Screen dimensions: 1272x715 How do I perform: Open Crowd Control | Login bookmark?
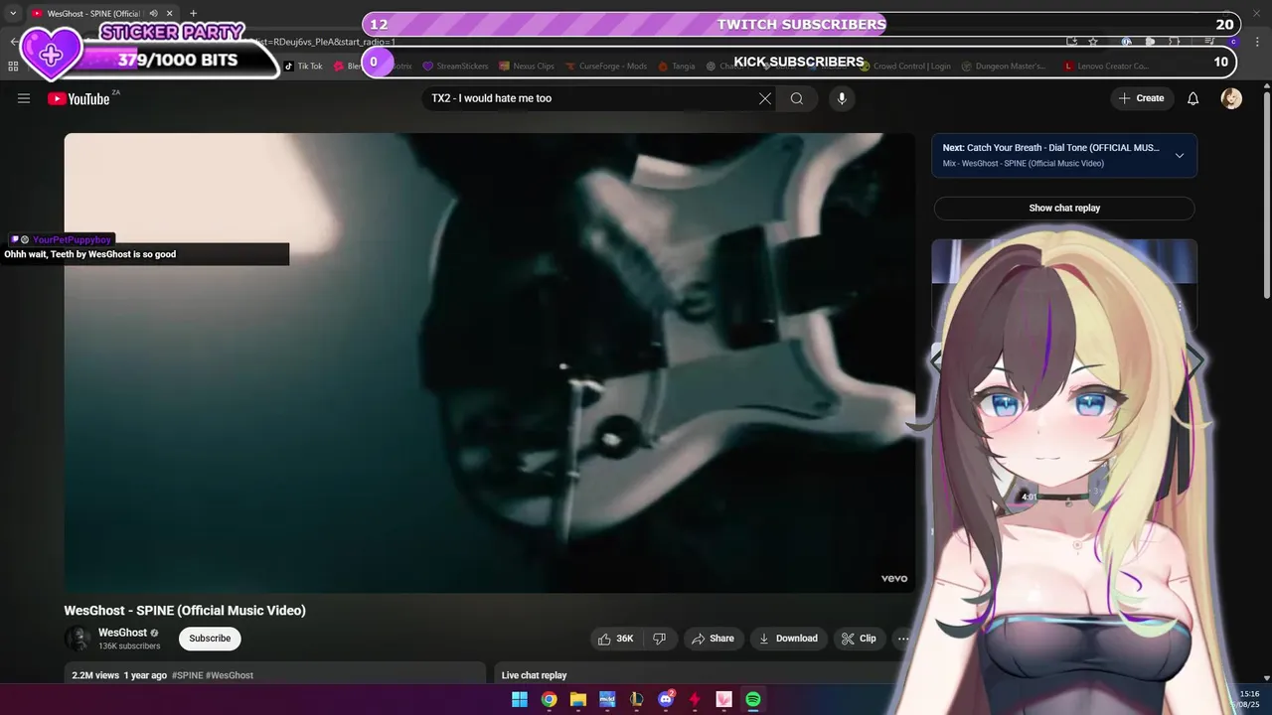905,67
